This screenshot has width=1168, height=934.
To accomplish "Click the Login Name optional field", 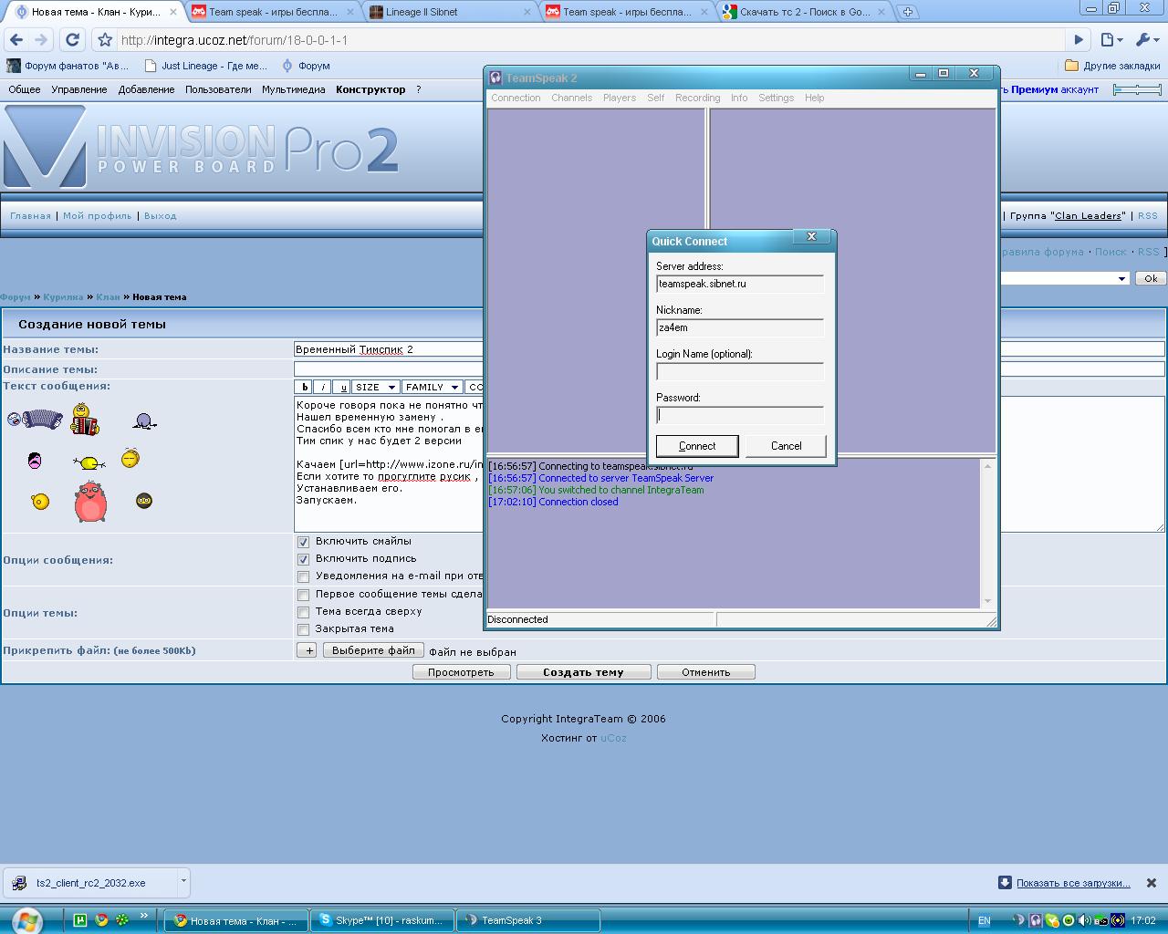I will click(x=740, y=371).
